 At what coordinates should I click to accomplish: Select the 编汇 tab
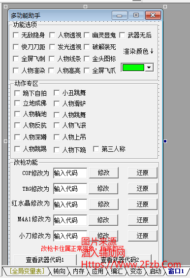point(117,271)
